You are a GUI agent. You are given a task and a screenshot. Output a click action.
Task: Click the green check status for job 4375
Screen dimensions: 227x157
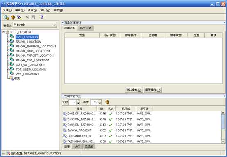[111, 114]
